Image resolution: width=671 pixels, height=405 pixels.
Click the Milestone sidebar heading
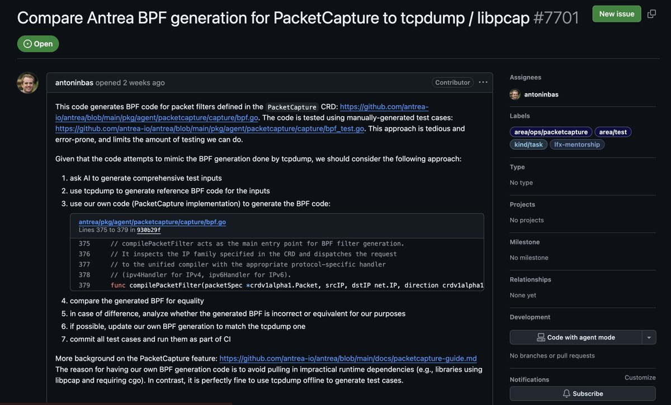526,242
